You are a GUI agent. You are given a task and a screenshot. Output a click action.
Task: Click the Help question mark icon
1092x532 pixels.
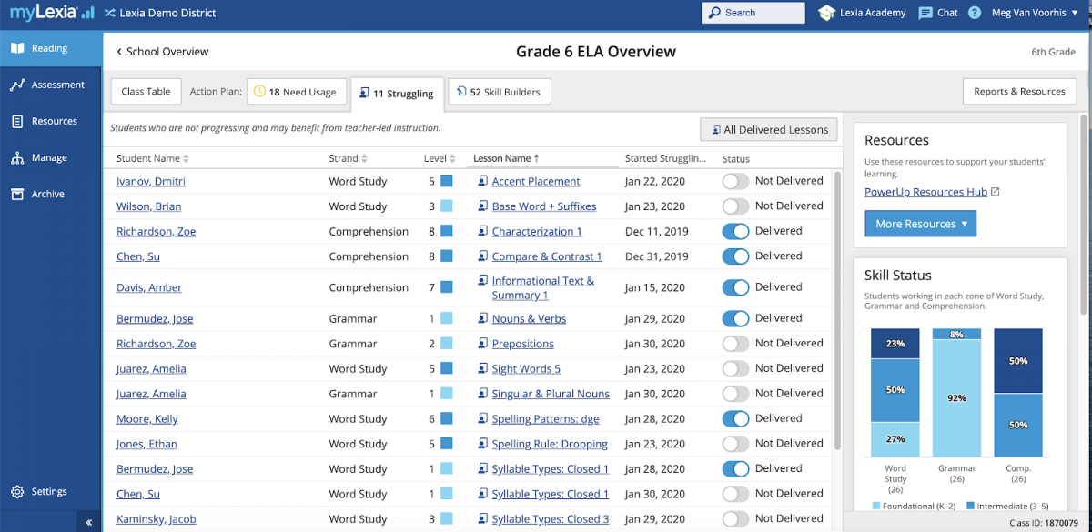click(x=975, y=13)
